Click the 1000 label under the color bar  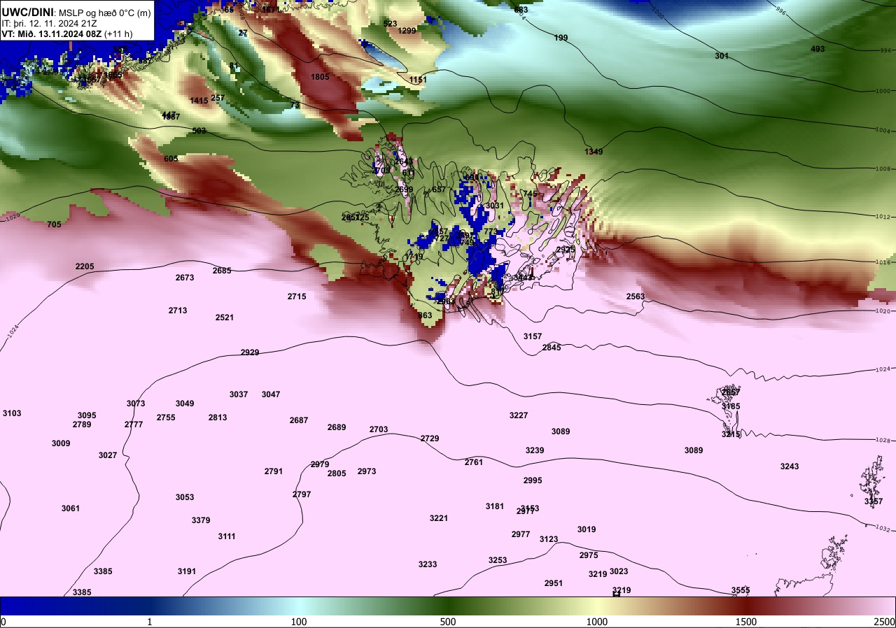597,622
